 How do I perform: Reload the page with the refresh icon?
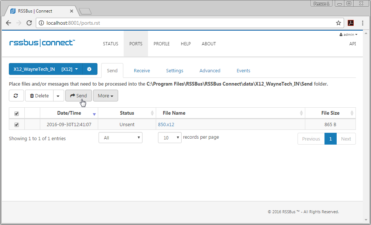[x=29, y=23]
